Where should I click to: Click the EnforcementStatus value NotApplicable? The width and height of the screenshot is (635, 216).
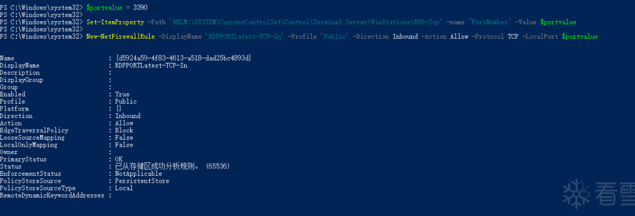tap(139, 174)
